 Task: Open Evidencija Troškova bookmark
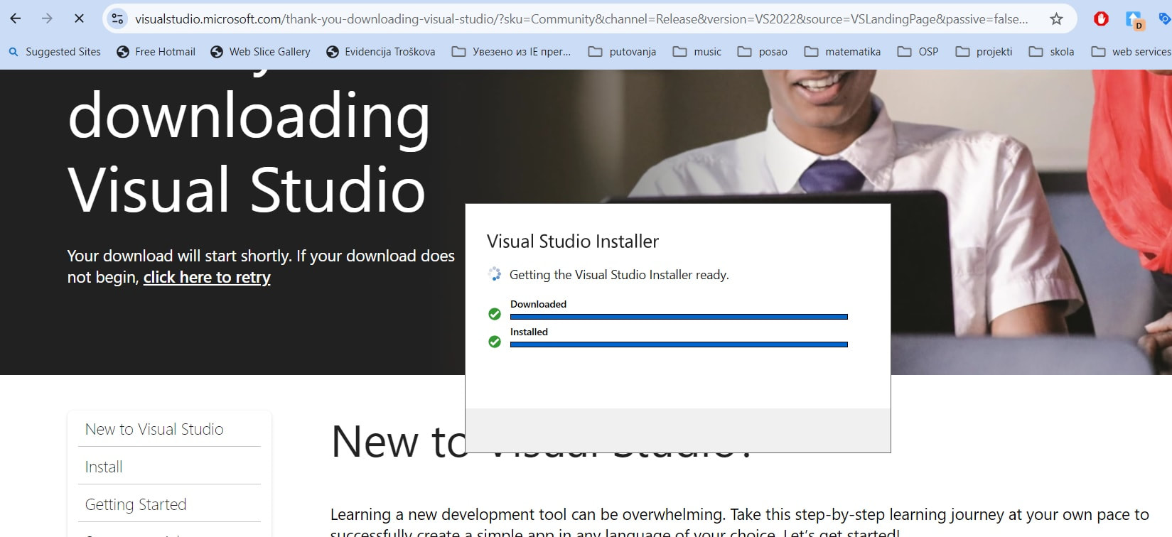coord(380,52)
